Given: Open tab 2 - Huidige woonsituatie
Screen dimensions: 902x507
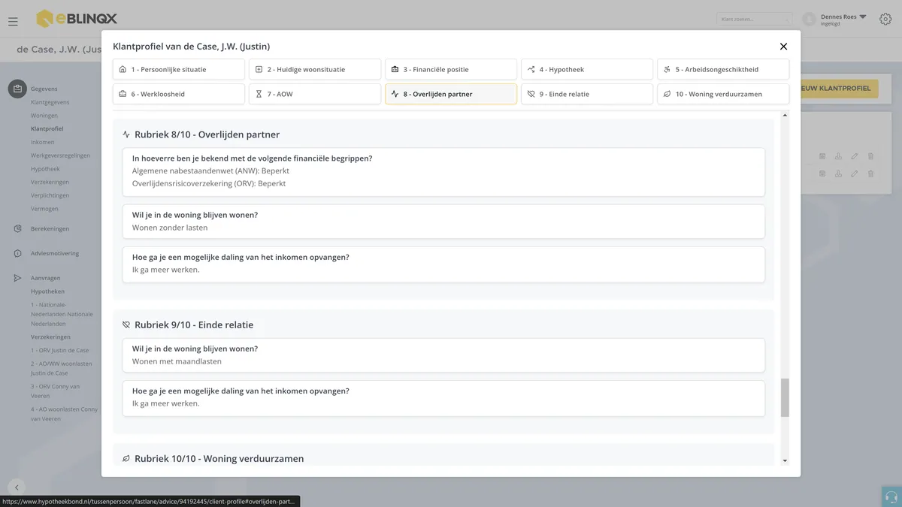Looking at the screenshot, I should (x=315, y=69).
